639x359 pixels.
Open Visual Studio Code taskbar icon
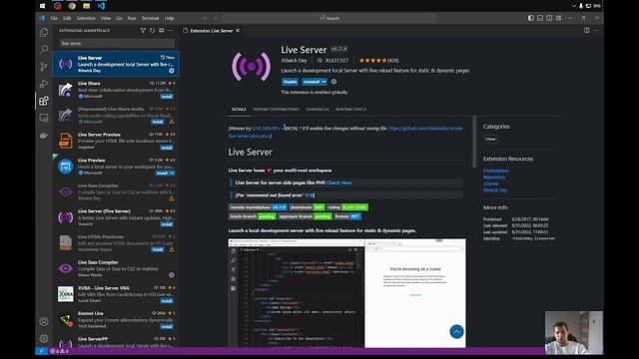(101, 6)
